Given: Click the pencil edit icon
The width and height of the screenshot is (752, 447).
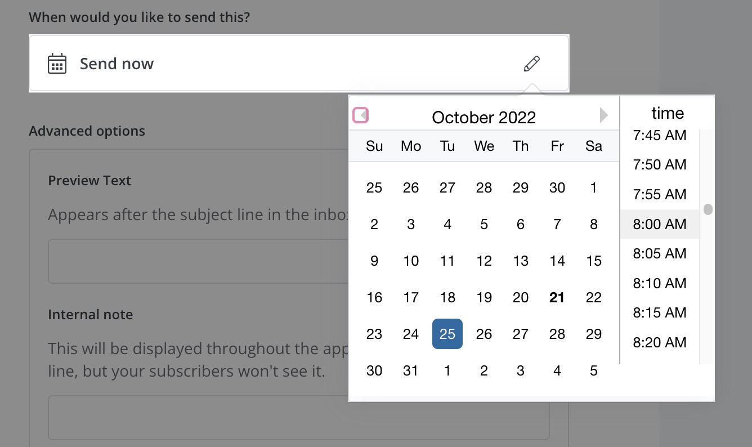Looking at the screenshot, I should tap(531, 64).
